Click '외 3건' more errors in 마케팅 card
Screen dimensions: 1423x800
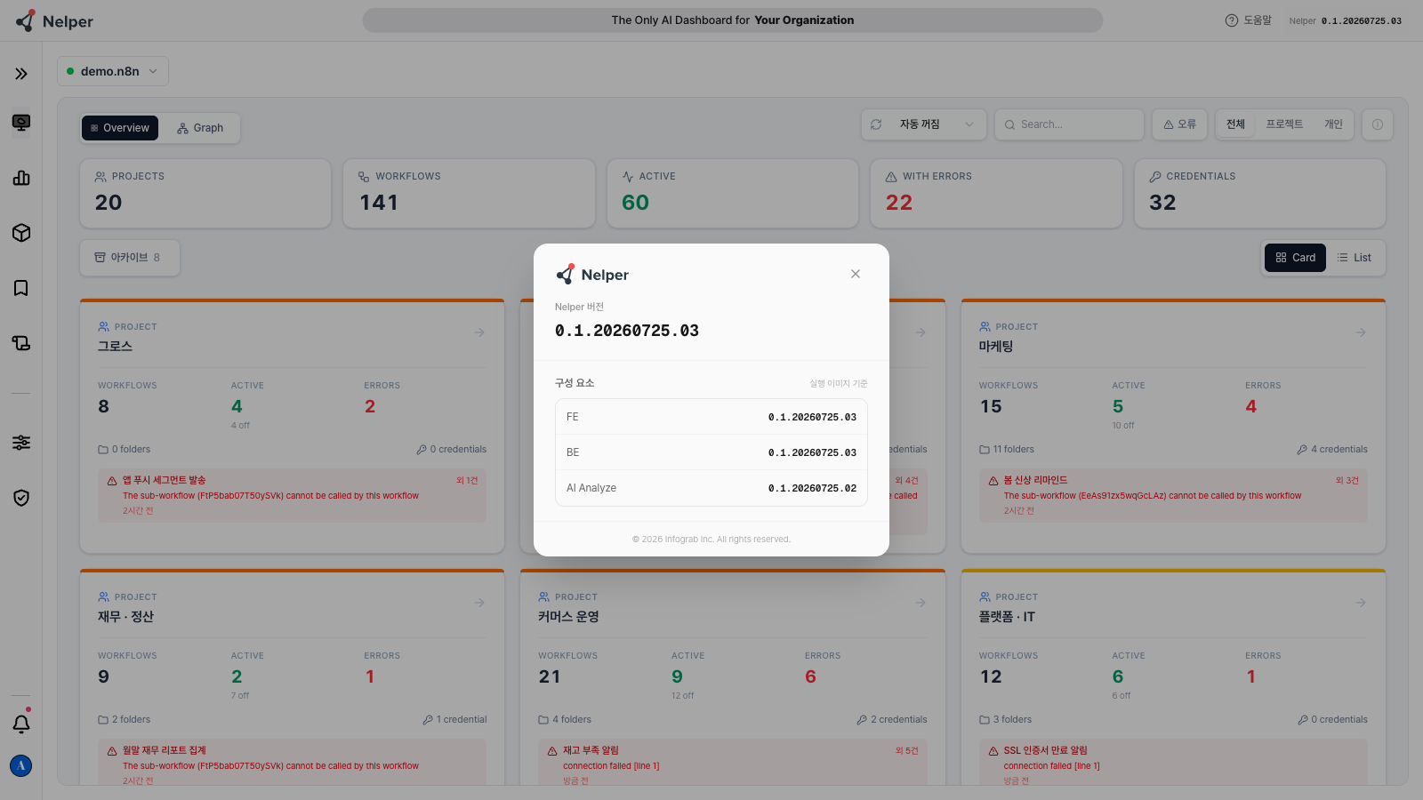[1347, 481]
